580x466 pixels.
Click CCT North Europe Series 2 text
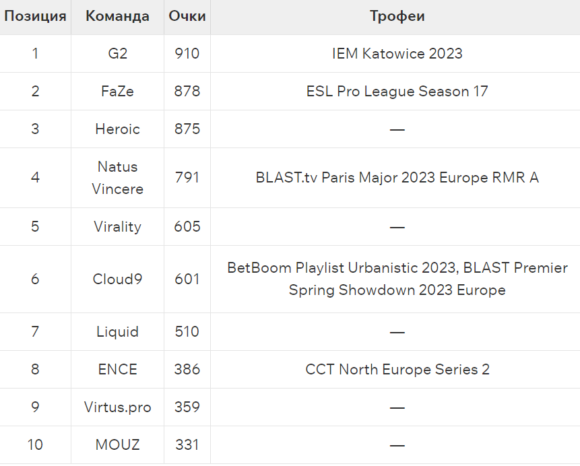(397, 370)
